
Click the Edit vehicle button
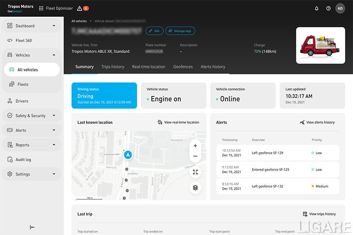pos(154,31)
